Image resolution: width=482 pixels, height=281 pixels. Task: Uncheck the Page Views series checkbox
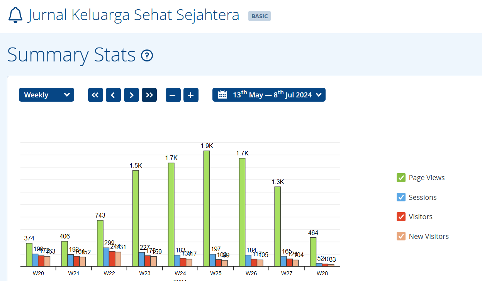click(x=401, y=178)
